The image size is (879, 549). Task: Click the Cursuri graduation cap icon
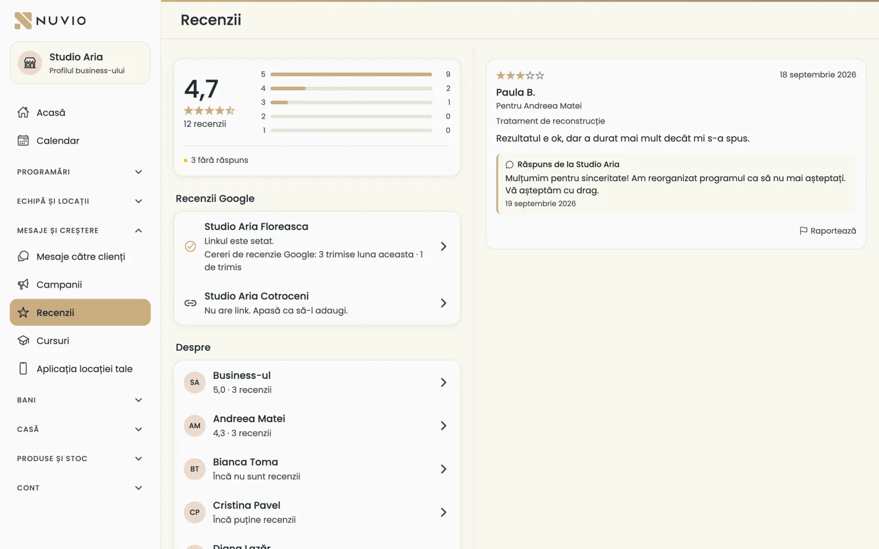click(x=23, y=340)
